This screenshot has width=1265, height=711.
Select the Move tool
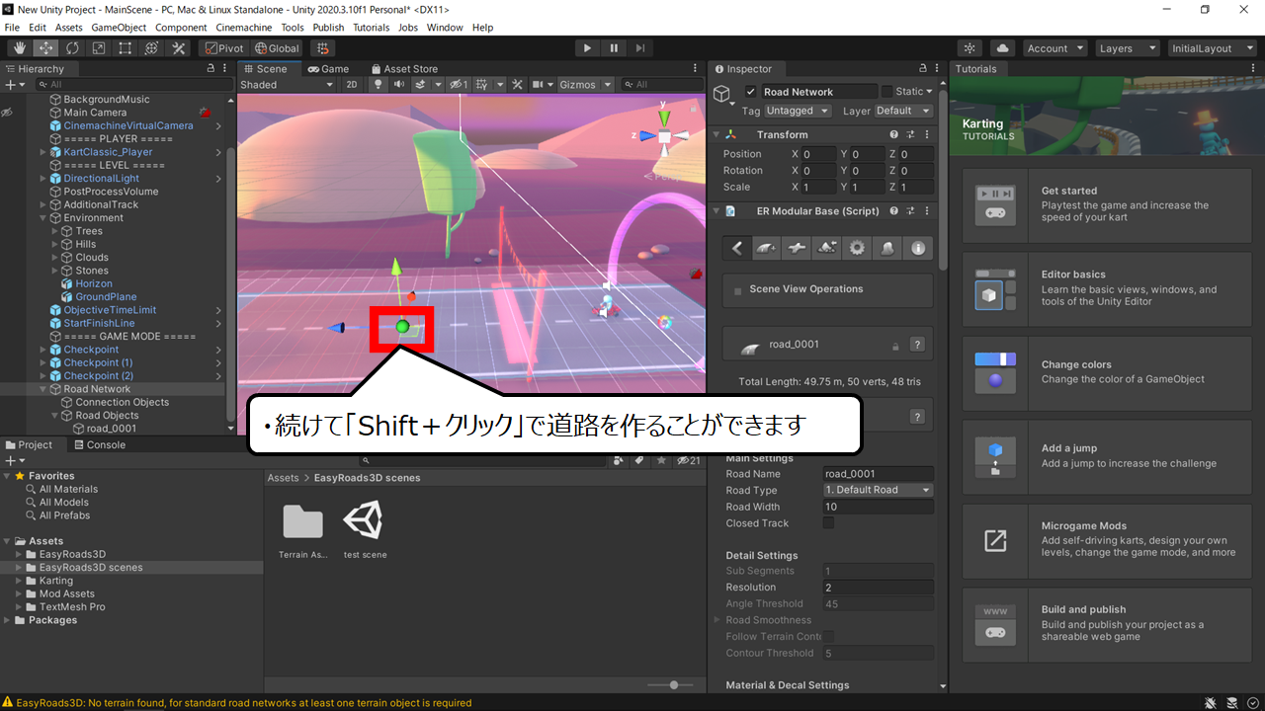tap(46, 47)
